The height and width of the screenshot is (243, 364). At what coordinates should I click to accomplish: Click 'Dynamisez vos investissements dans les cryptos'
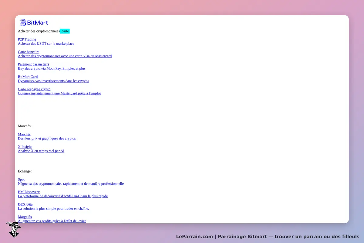coord(53,81)
